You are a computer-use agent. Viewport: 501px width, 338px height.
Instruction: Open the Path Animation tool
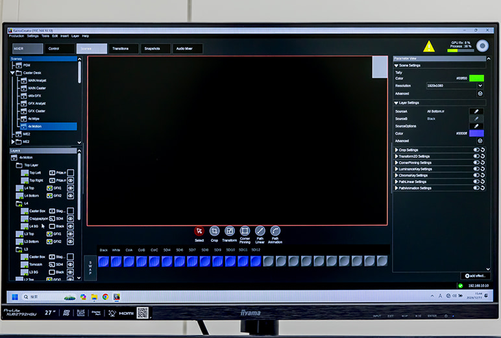pyautogui.click(x=275, y=231)
